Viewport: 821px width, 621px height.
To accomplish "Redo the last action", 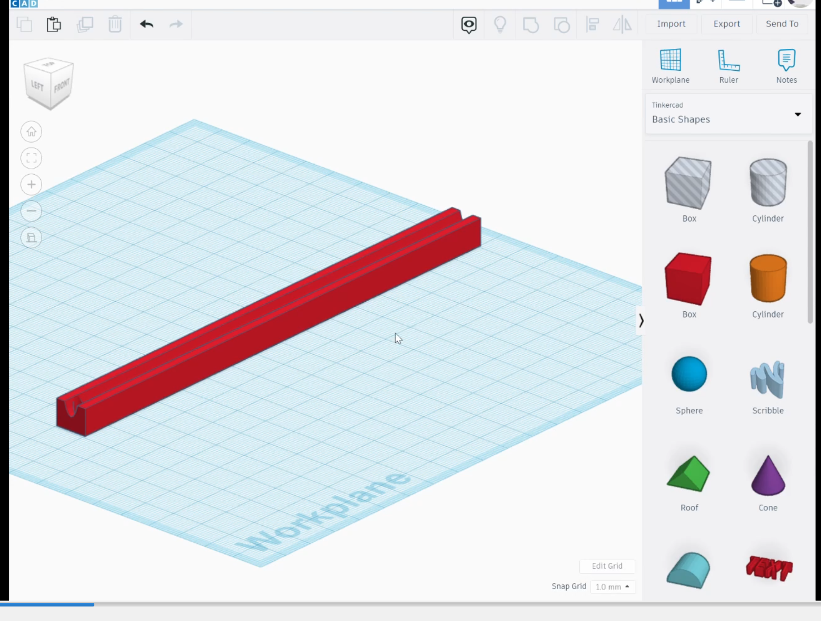I will pos(176,24).
